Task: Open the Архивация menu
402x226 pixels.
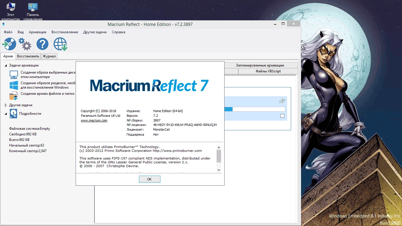Action: pyautogui.click(x=37, y=32)
